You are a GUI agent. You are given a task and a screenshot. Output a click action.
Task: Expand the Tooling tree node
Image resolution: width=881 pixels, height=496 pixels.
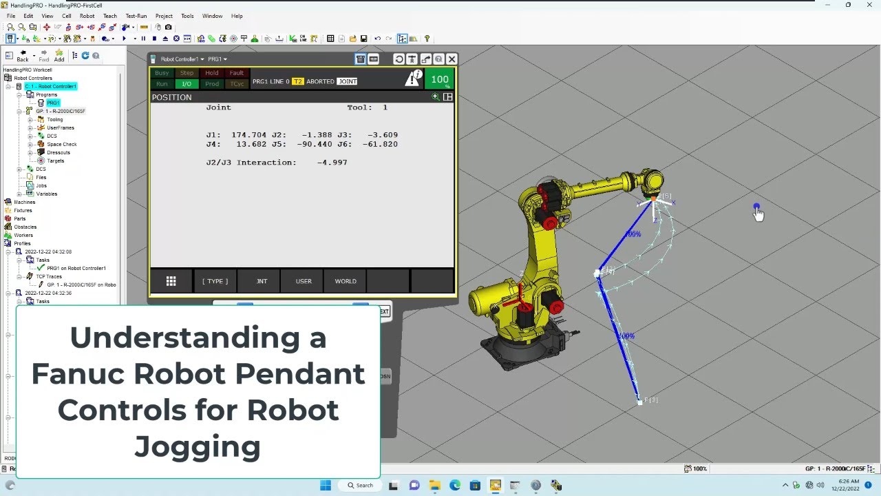pos(30,119)
